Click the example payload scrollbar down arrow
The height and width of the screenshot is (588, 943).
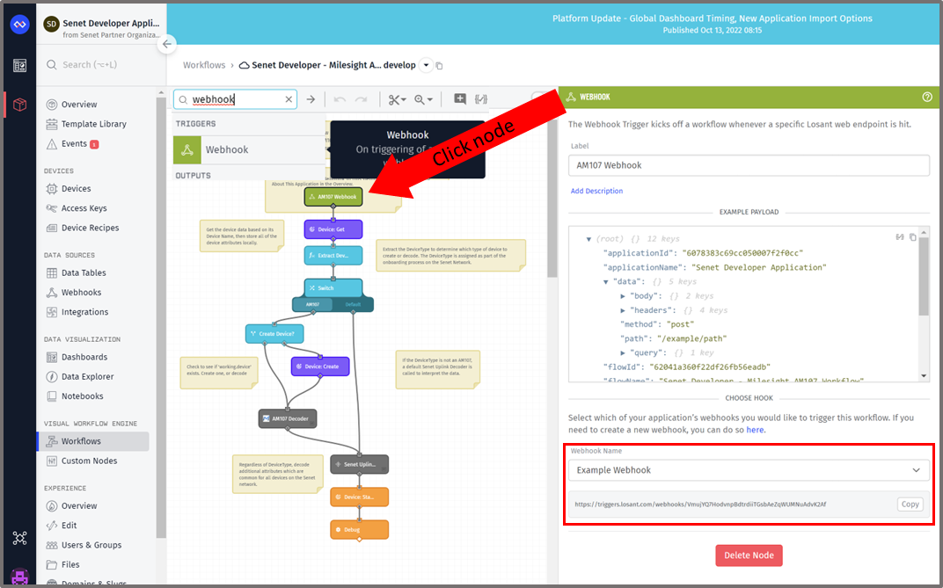925,376
